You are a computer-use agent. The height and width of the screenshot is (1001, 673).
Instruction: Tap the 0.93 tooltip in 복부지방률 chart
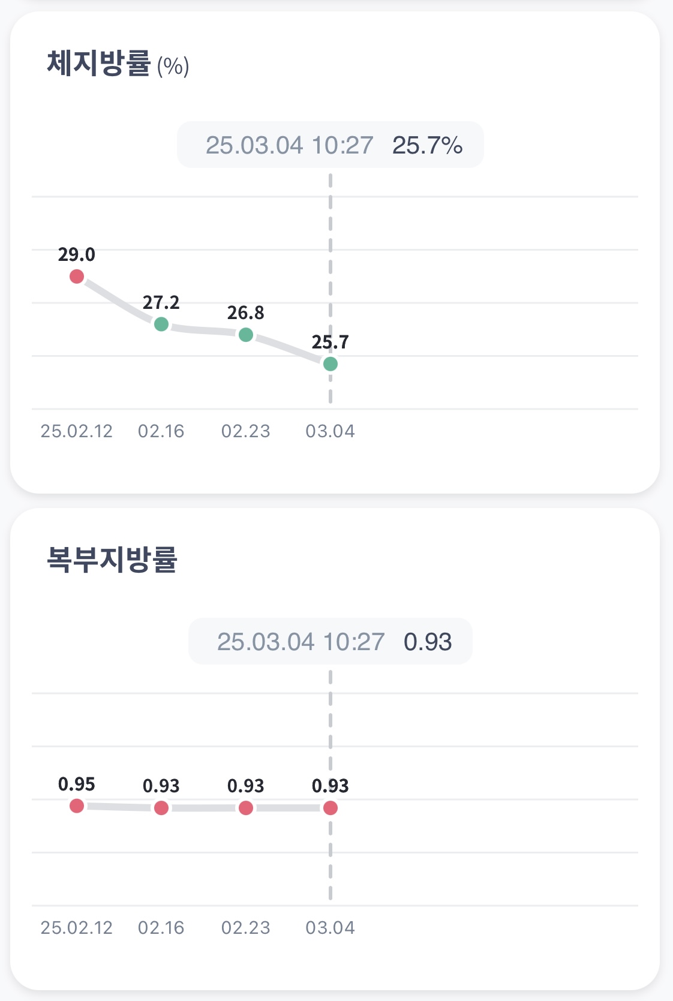tap(331, 642)
